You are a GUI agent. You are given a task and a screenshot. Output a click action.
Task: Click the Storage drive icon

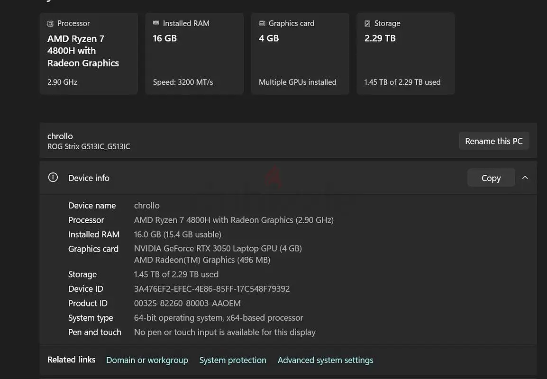click(x=367, y=23)
